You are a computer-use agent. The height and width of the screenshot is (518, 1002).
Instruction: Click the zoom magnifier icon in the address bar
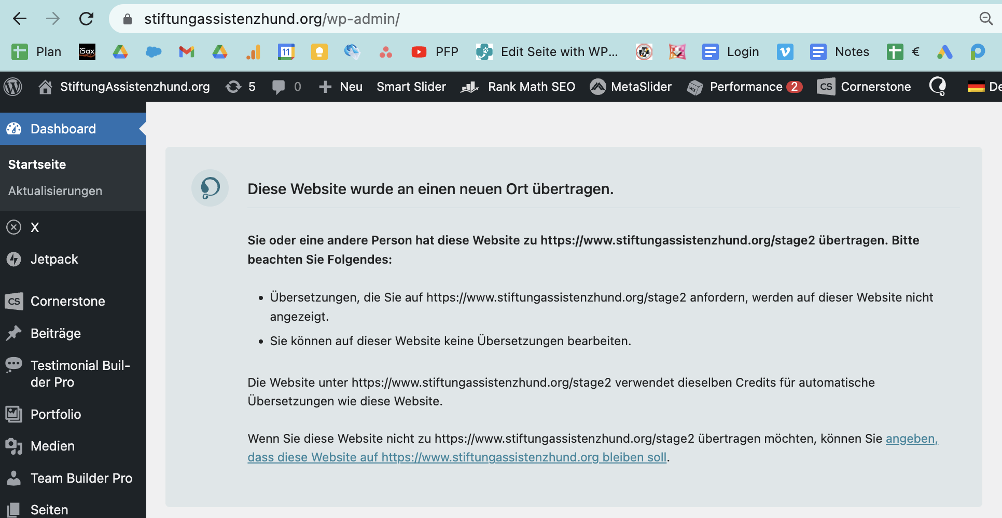(986, 19)
